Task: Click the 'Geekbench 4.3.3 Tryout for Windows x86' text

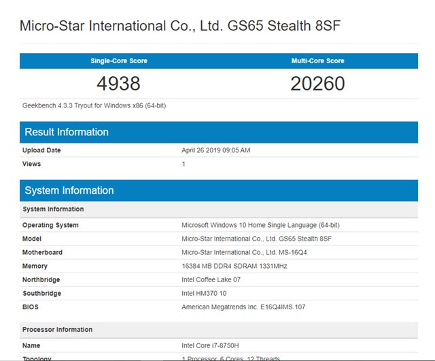Action: tap(94, 106)
